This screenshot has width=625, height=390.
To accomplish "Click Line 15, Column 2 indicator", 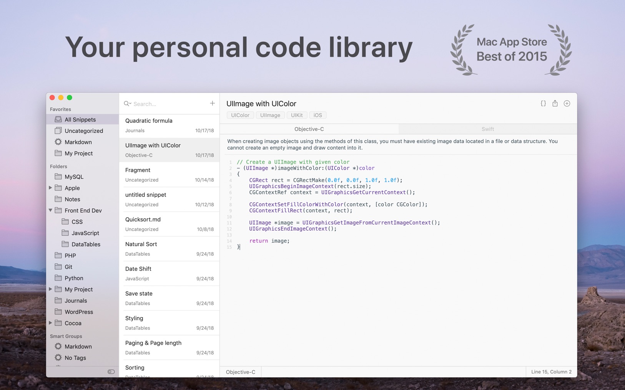I will [x=551, y=372].
